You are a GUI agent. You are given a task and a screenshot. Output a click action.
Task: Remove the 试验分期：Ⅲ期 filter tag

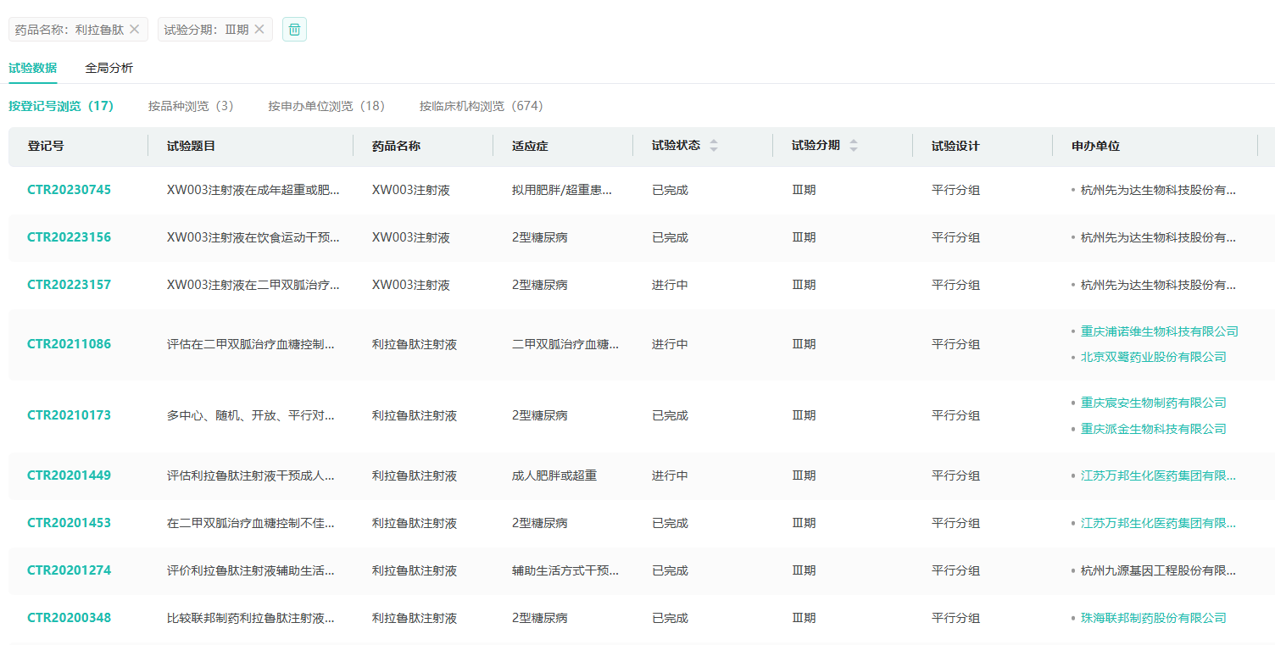[x=259, y=30]
